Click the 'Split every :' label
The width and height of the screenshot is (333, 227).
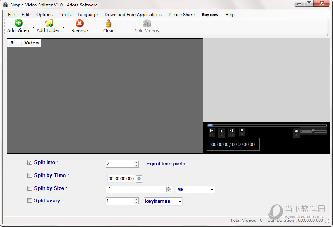pyautogui.click(x=48, y=201)
